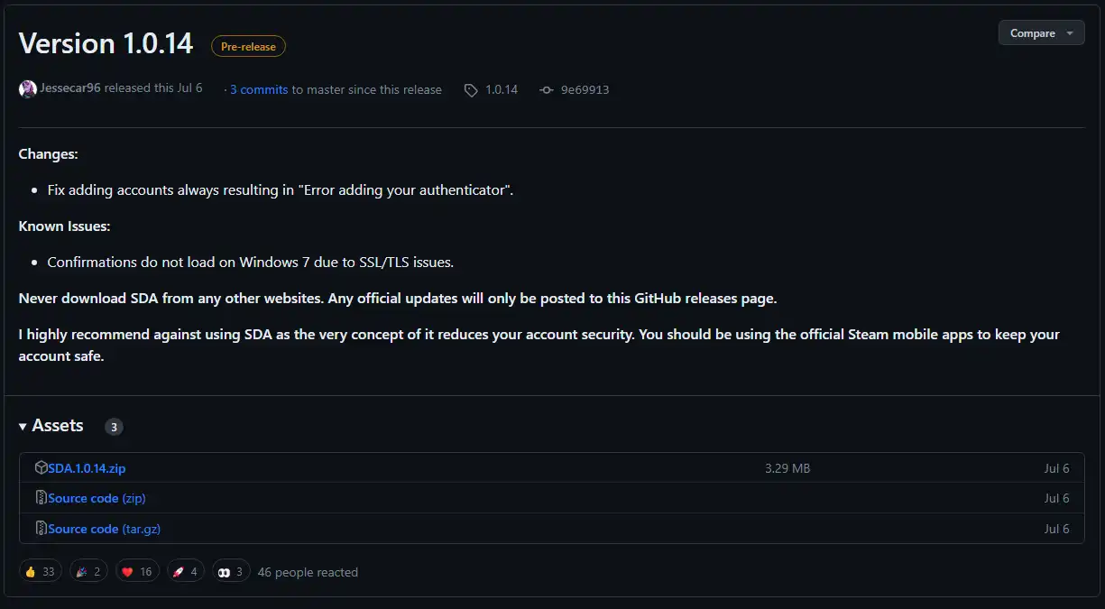Click Jessecar96's avatar image

click(x=27, y=89)
